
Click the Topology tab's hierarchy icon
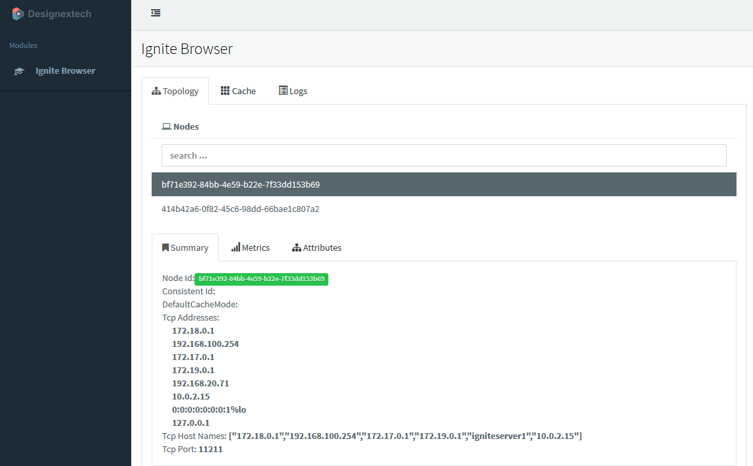[x=156, y=91]
